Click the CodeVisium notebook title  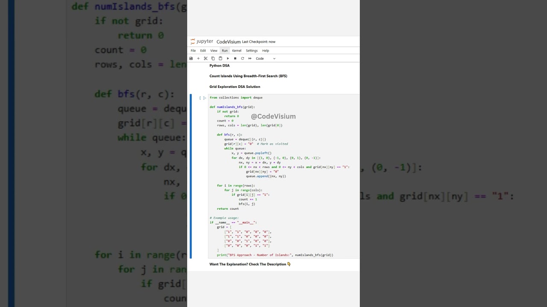tap(229, 42)
